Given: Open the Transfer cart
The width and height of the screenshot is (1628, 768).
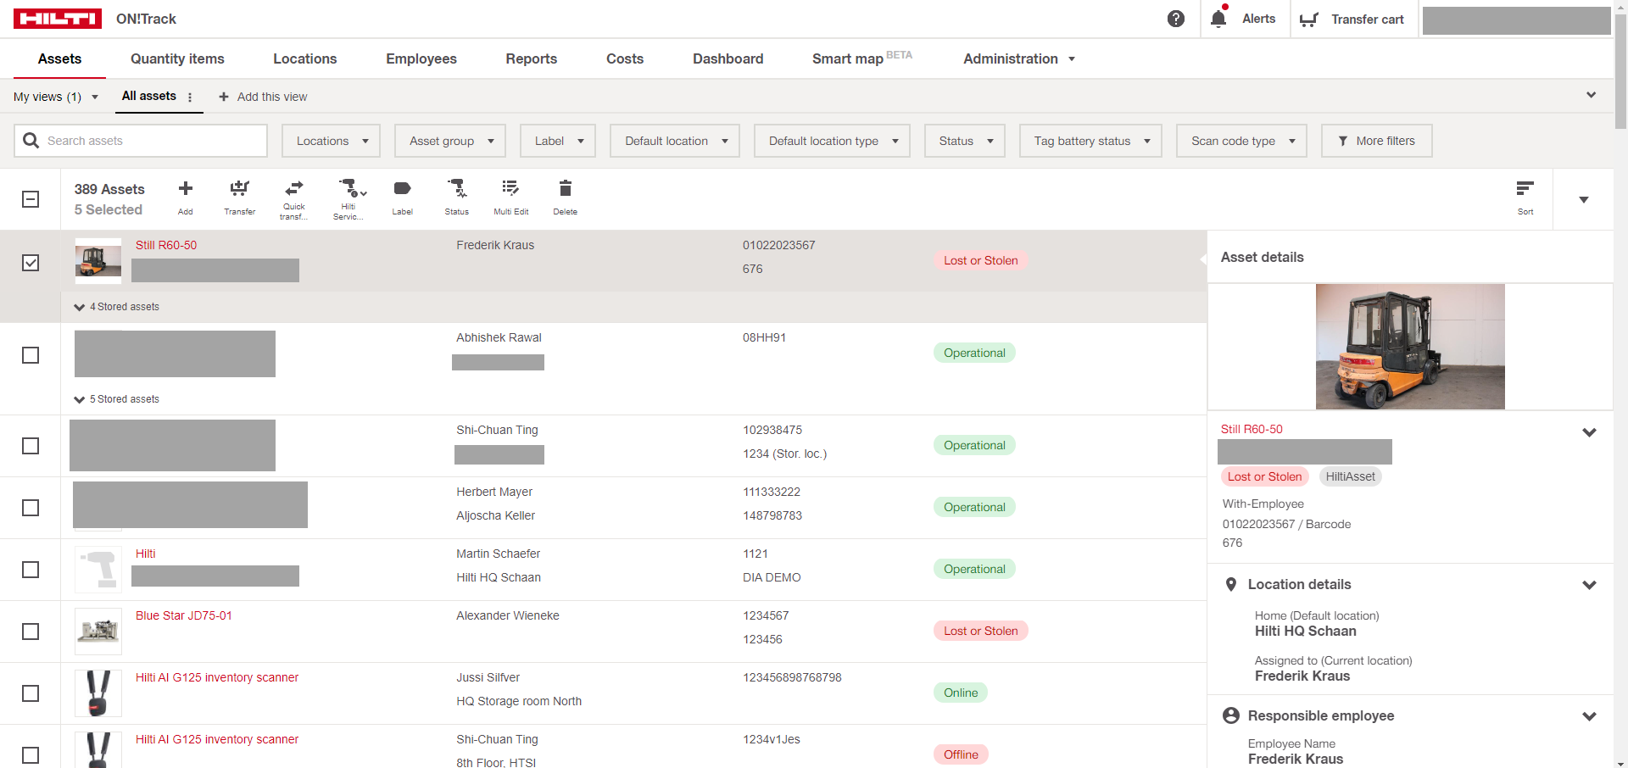Looking at the screenshot, I should tap(1352, 19).
